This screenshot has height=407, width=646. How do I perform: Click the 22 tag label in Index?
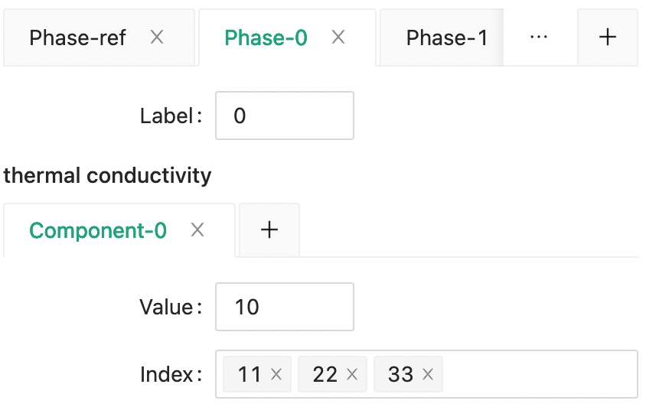point(325,375)
